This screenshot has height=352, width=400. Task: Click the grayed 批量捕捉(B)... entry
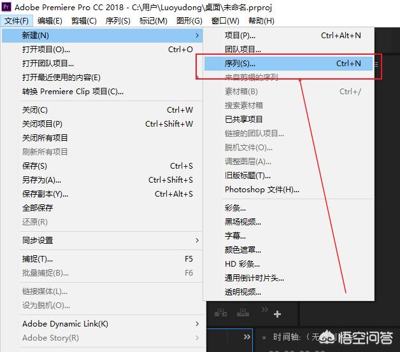(x=103, y=273)
